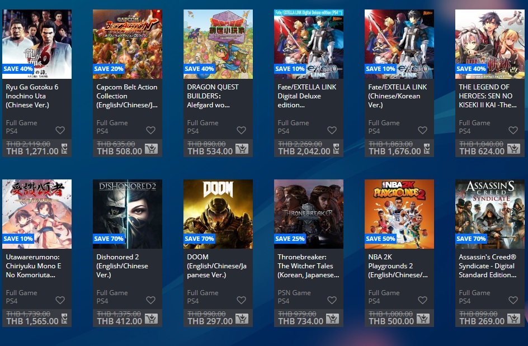The height and width of the screenshot is (346, 528).
Task: Click the price THB 297.00
Action: click(210, 321)
